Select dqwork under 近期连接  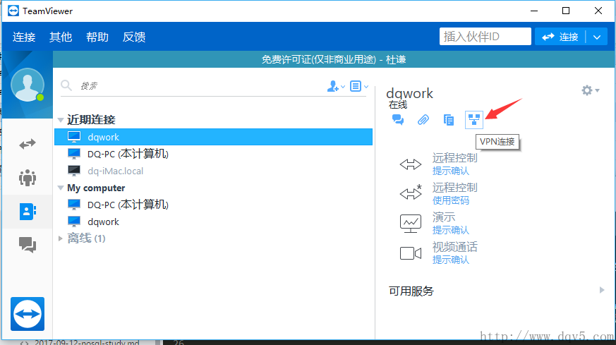click(x=213, y=137)
